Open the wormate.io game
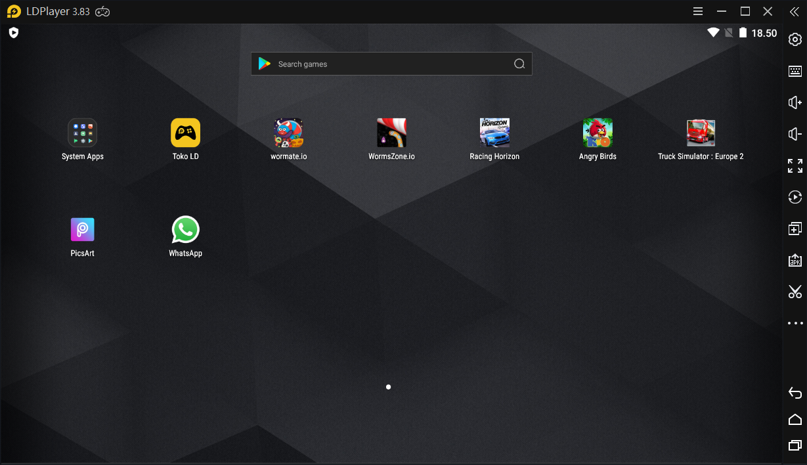The image size is (807, 465). pos(289,133)
